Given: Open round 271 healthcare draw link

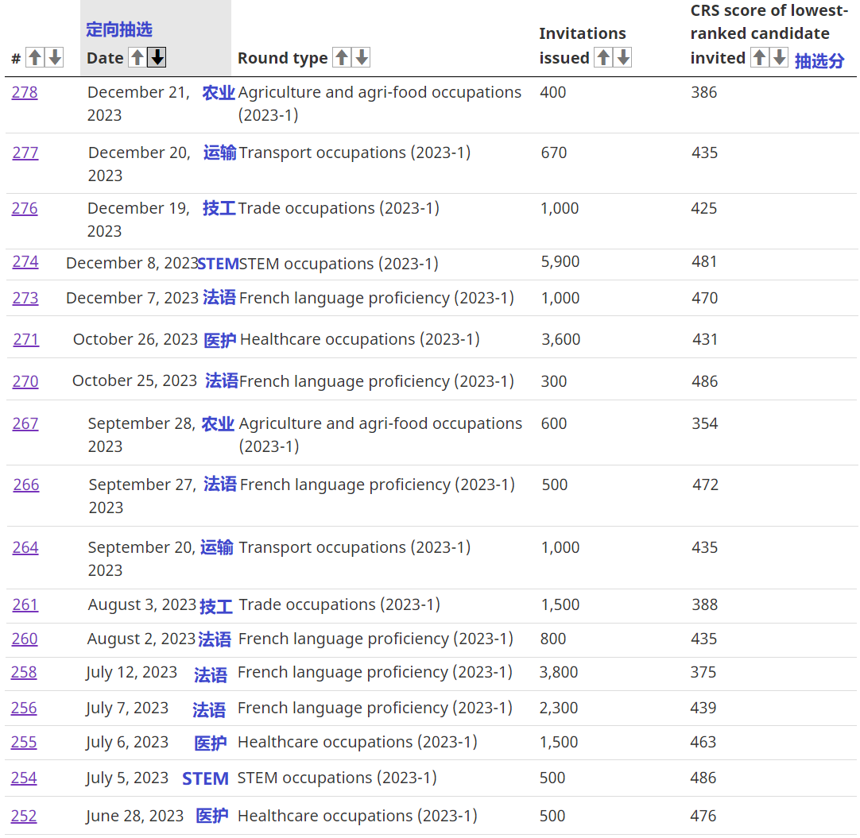Looking at the screenshot, I should (x=26, y=339).
